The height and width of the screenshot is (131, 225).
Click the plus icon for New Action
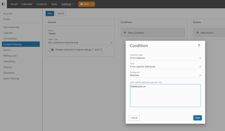coord(198,32)
